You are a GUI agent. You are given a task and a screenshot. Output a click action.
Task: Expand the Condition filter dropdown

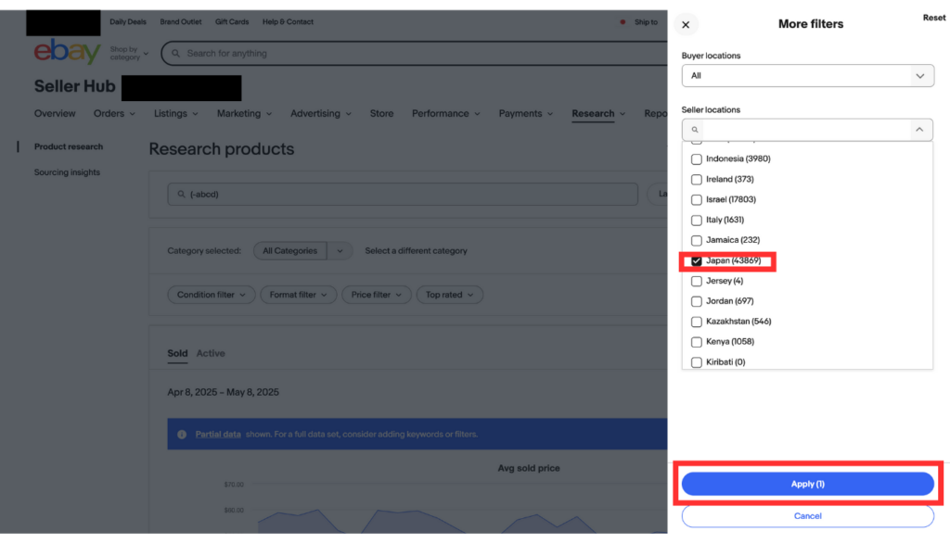point(211,295)
